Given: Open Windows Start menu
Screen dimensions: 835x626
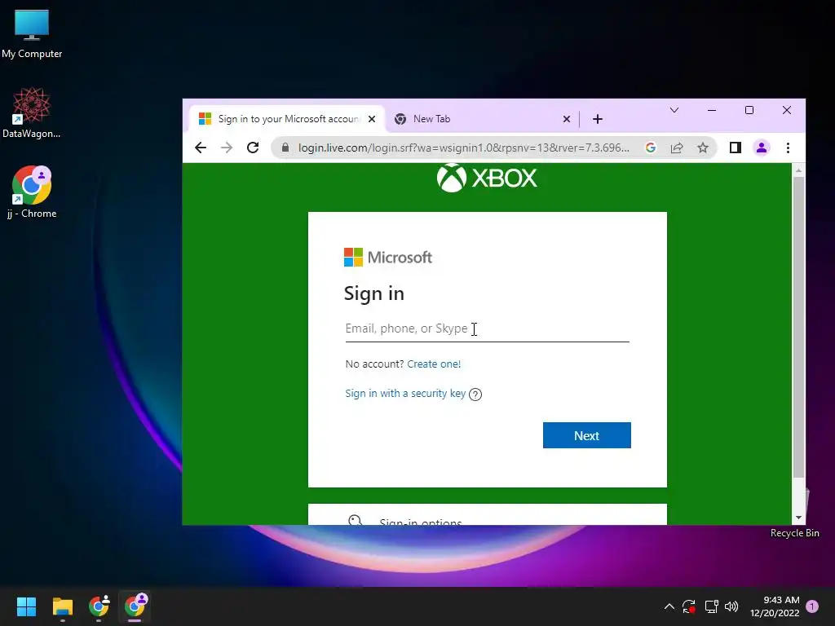Looking at the screenshot, I should 26,606.
